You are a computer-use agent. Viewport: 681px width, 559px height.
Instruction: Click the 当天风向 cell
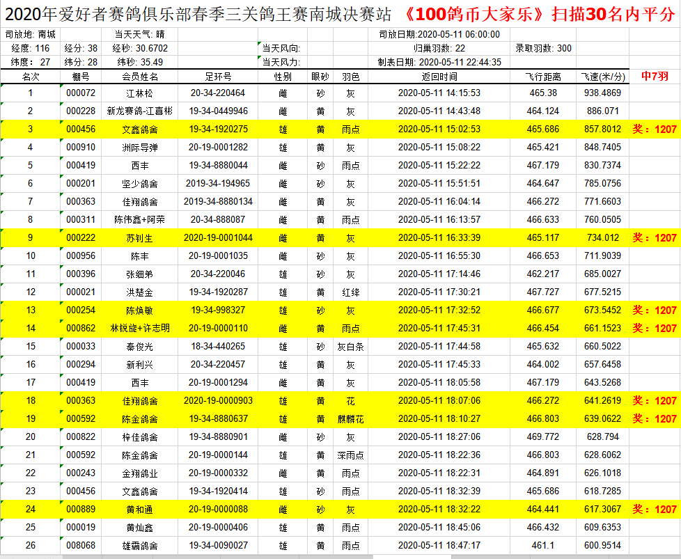[x=281, y=48]
